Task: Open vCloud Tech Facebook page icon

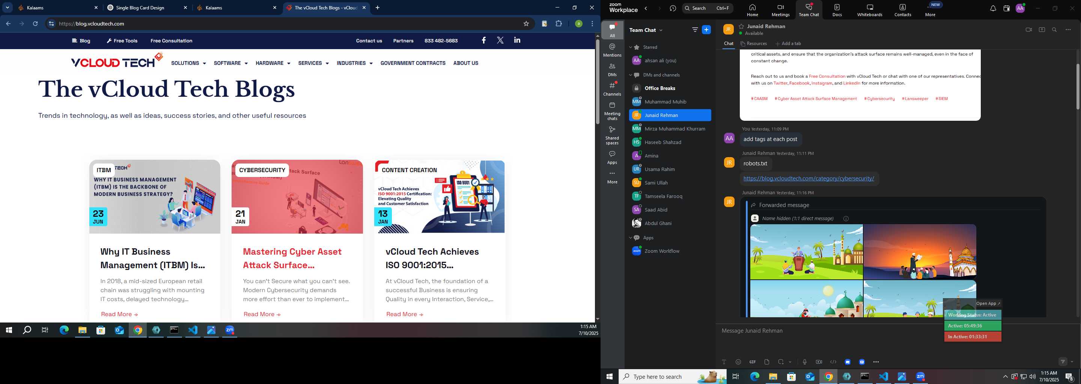Action: pyautogui.click(x=484, y=40)
